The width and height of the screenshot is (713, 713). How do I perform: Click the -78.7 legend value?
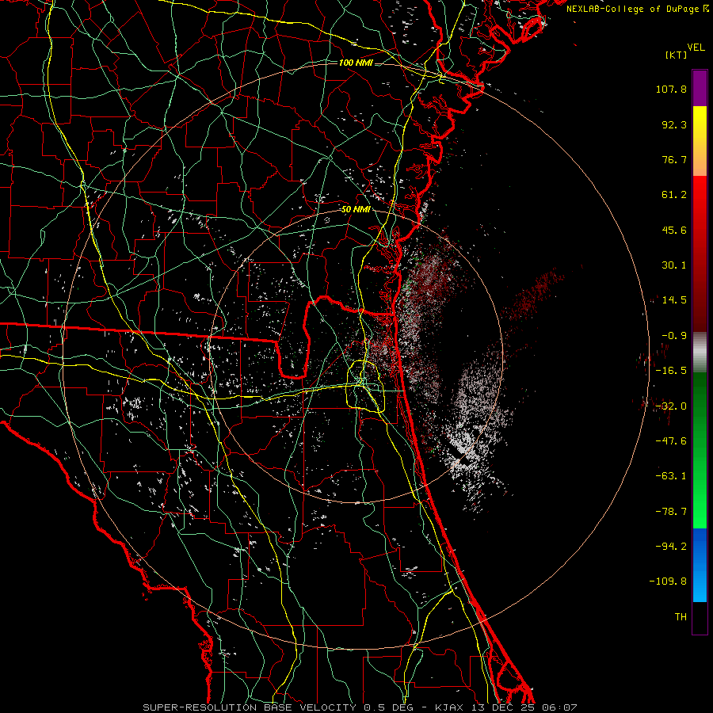[671, 512]
